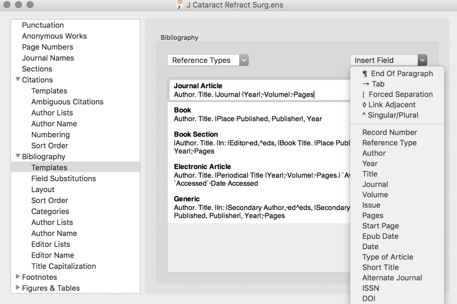Click in Book template text line
457x304 pixels.
(248, 119)
